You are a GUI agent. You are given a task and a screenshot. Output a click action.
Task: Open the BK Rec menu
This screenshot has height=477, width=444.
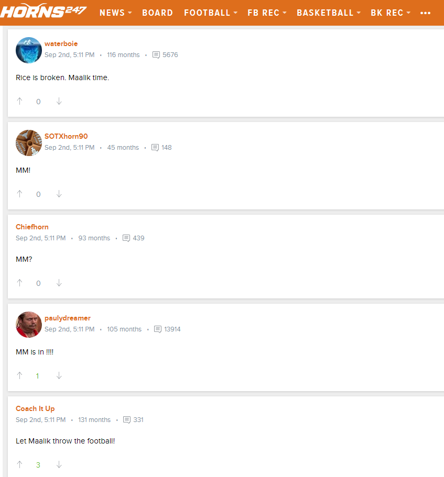pos(391,13)
